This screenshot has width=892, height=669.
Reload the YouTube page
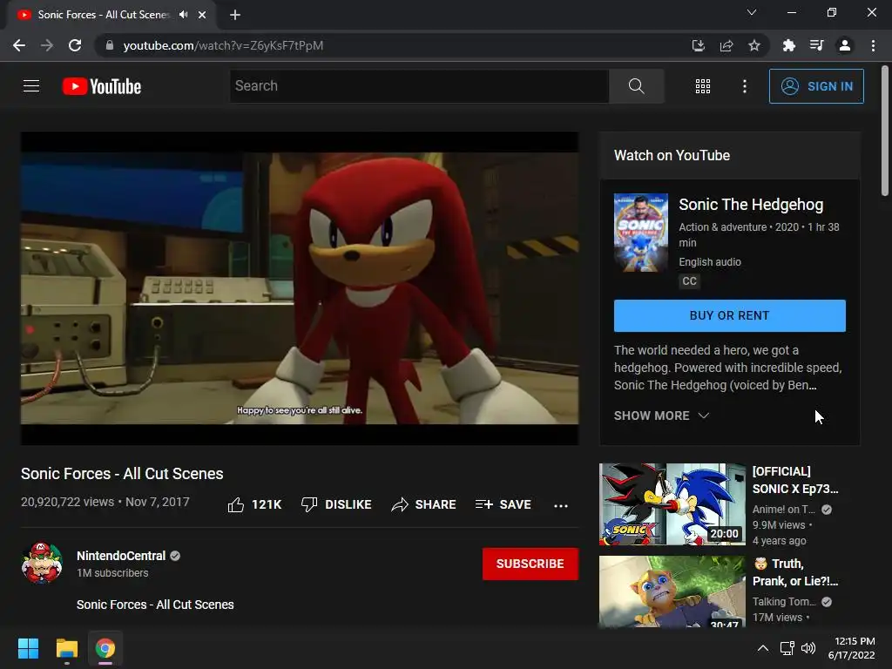point(75,45)
